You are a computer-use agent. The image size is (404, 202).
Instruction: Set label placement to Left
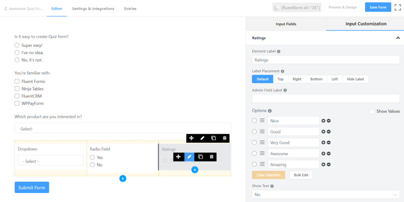335,79
